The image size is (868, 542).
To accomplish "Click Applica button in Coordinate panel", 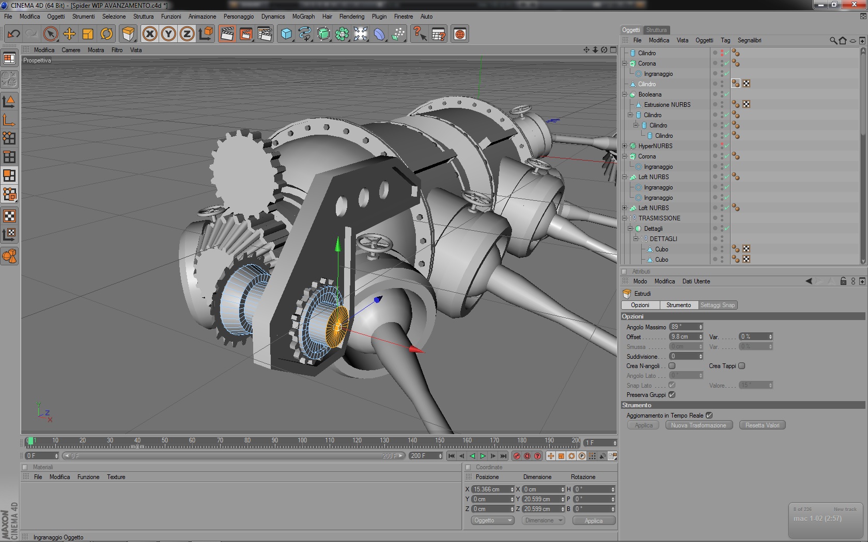I will (594, 520).
